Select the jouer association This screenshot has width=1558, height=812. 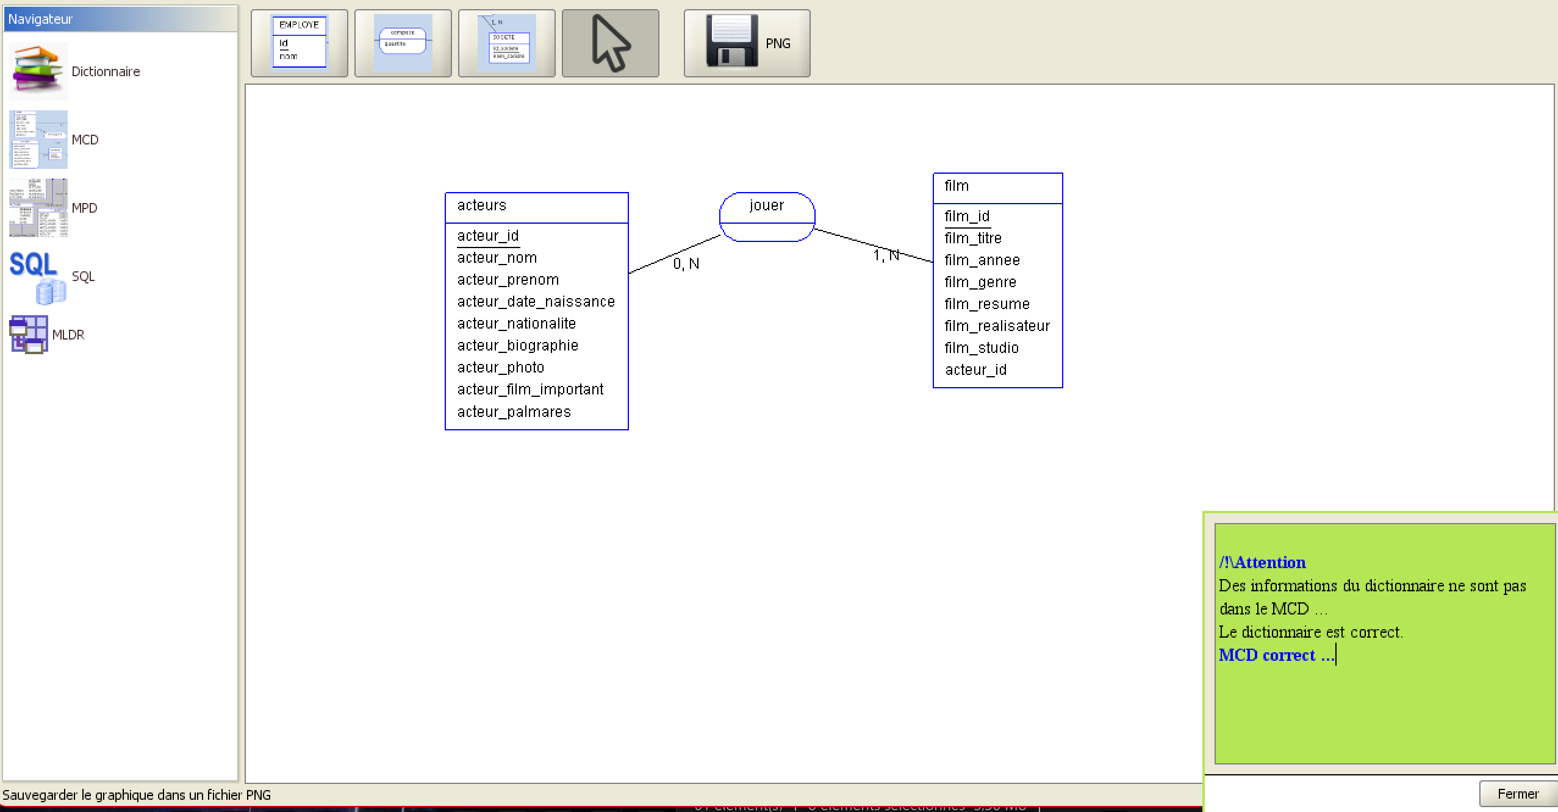tap(767, 217)
